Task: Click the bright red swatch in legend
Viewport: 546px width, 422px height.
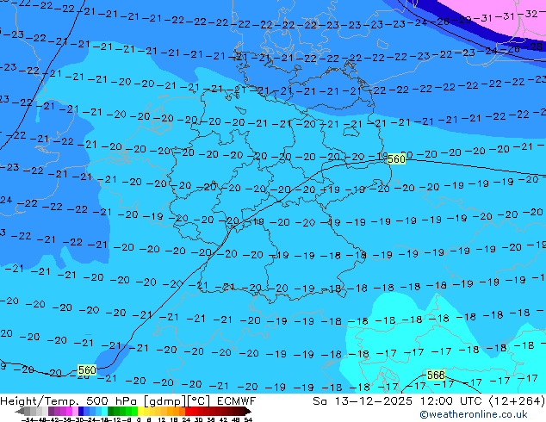Action: [188, 411]
